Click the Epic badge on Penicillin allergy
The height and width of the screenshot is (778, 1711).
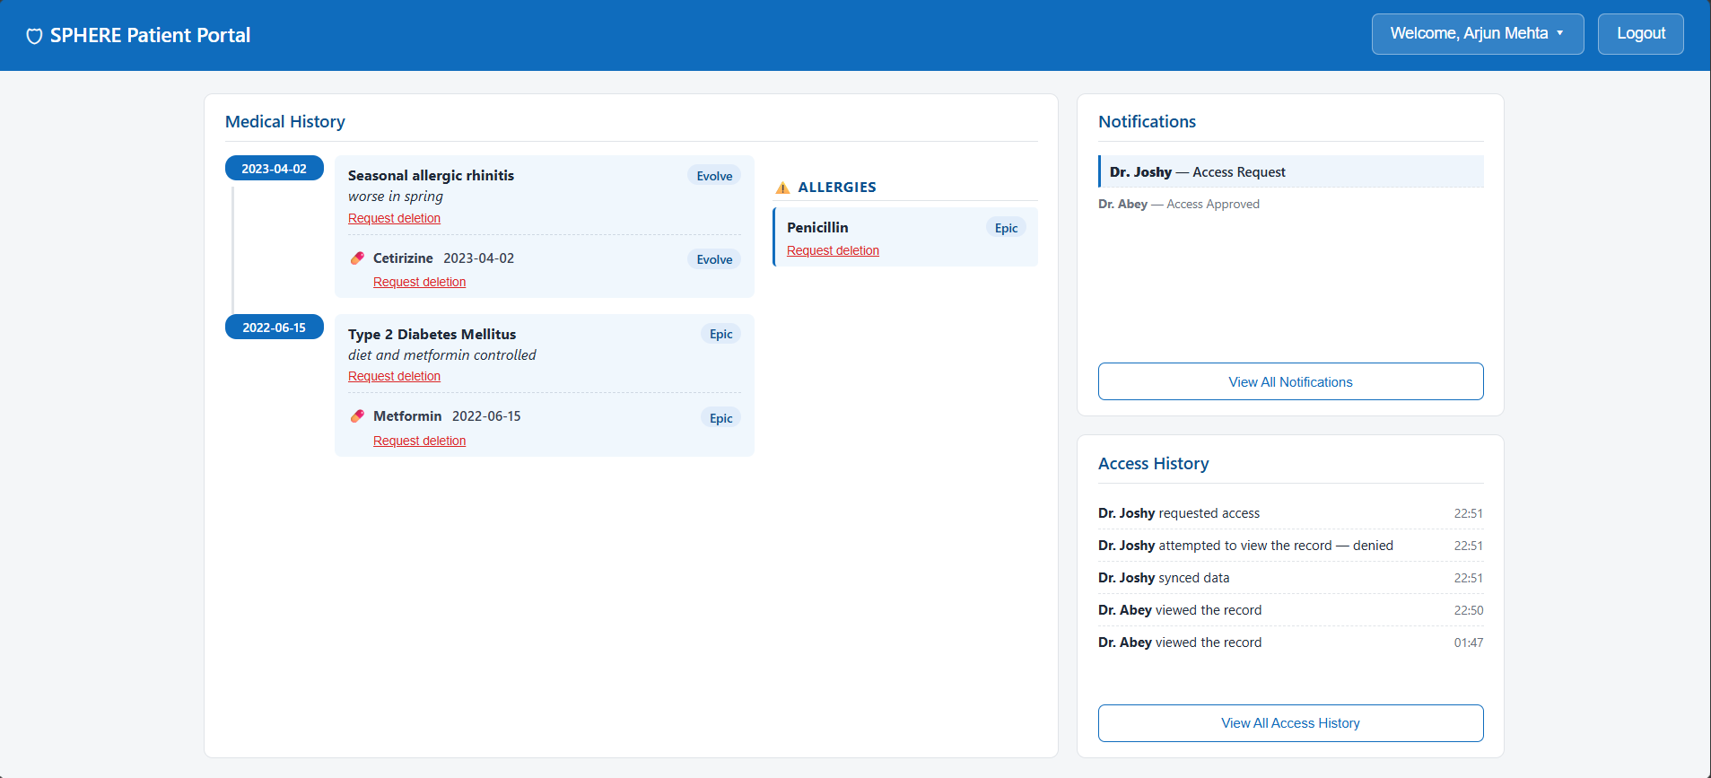(1006, 228)
